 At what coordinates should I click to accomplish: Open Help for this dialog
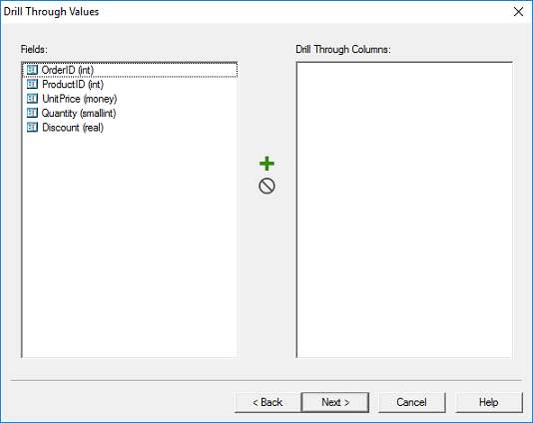click(x=489, y=402)
